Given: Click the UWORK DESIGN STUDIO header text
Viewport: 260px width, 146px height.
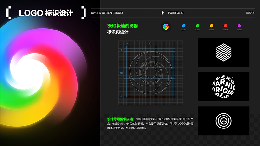Looking at the screenshot, I should (107, 13).
